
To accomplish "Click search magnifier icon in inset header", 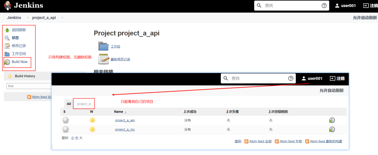I will click(226, 78).
